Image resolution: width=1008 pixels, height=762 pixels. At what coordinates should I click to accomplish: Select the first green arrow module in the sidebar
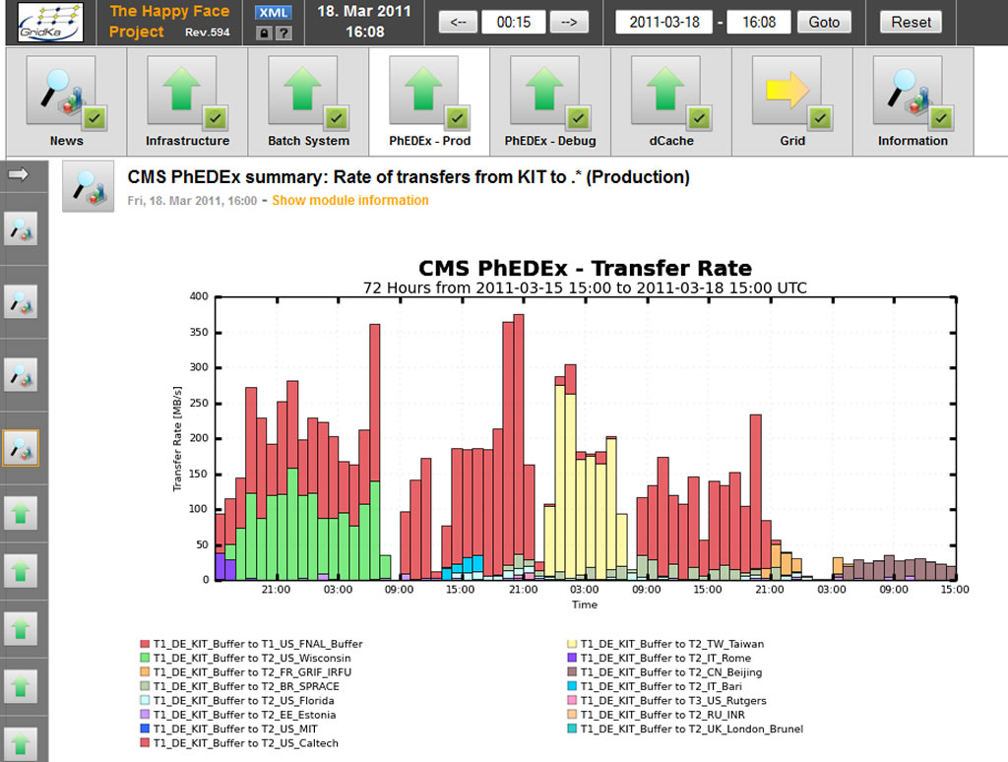[21, 513]
